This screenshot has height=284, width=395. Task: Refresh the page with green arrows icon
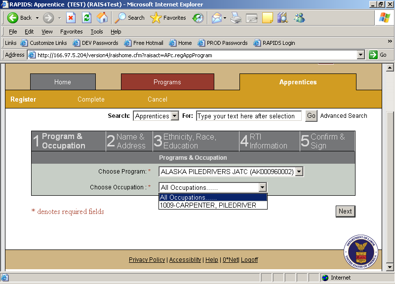click(87, 18)
